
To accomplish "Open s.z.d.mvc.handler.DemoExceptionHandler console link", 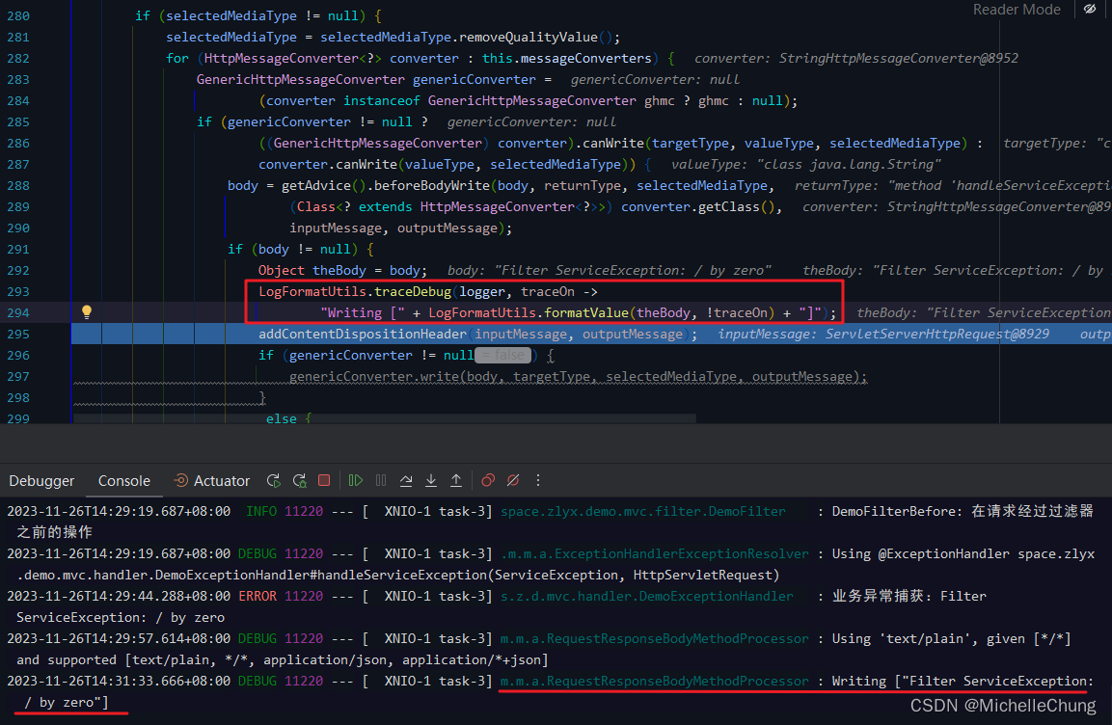I will pos(647,596).
